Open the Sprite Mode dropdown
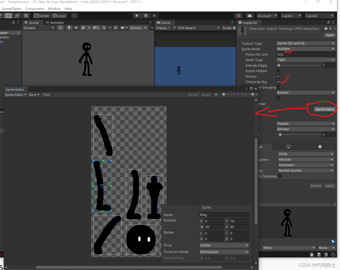The width and height of the screenshot is (340, 270). tap(306, 49)
